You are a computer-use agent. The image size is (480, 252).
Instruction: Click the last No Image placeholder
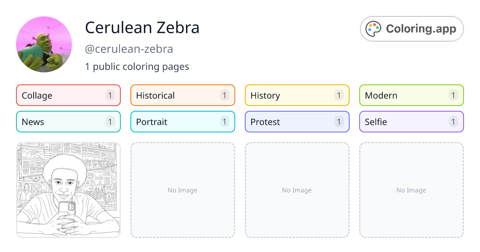(411, 190)
